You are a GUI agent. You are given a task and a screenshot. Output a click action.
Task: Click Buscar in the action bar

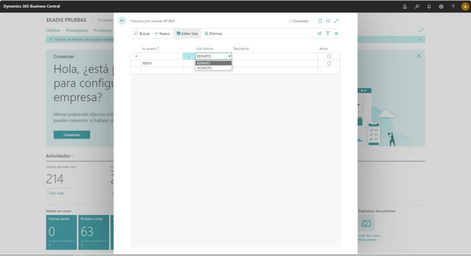coord(142,34)
